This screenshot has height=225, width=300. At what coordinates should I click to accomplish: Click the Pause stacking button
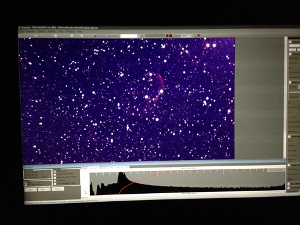point(57,189)
